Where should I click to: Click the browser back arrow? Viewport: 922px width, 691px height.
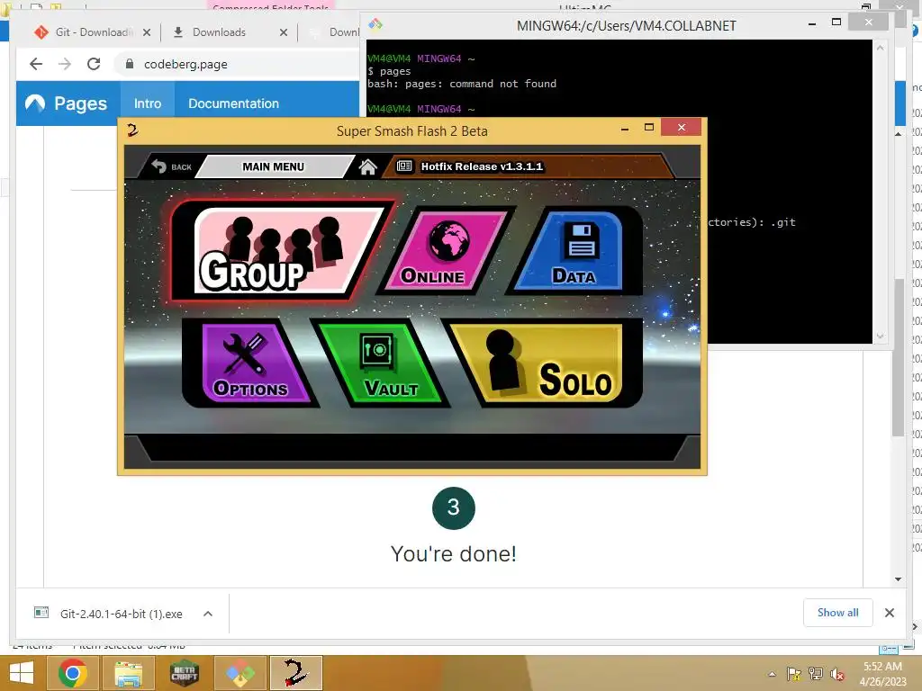[36, 64]
